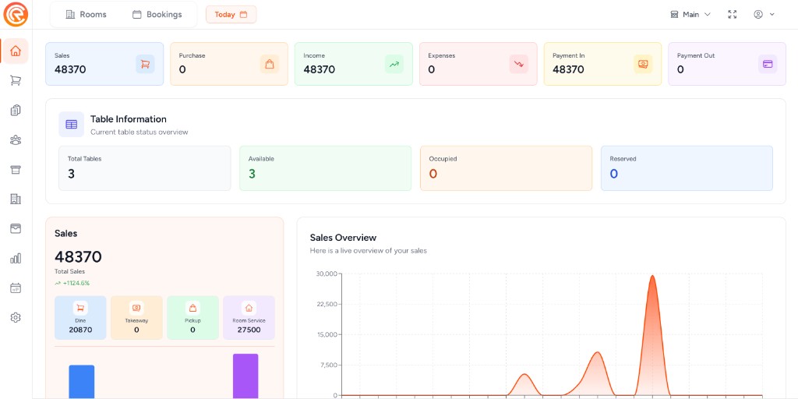Image resolution: width=798 pixels, height=399 pixels.
Task: Toggle fullscreen mode icon
Action: 733,14
